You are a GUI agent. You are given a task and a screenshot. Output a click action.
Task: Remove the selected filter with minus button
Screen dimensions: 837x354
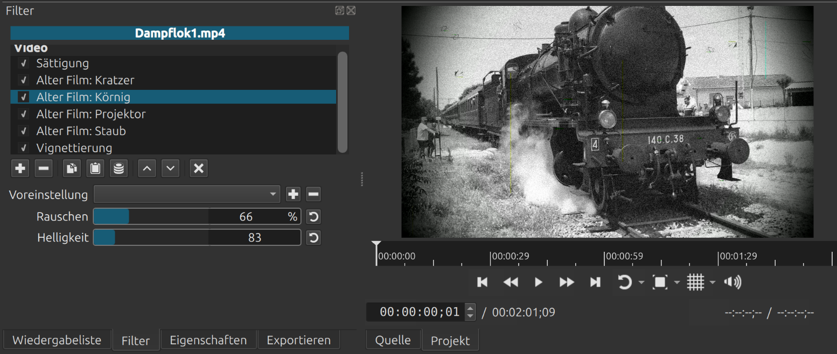44,168
